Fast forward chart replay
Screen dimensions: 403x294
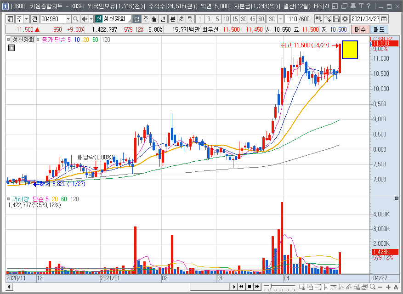tap(257, 287)
